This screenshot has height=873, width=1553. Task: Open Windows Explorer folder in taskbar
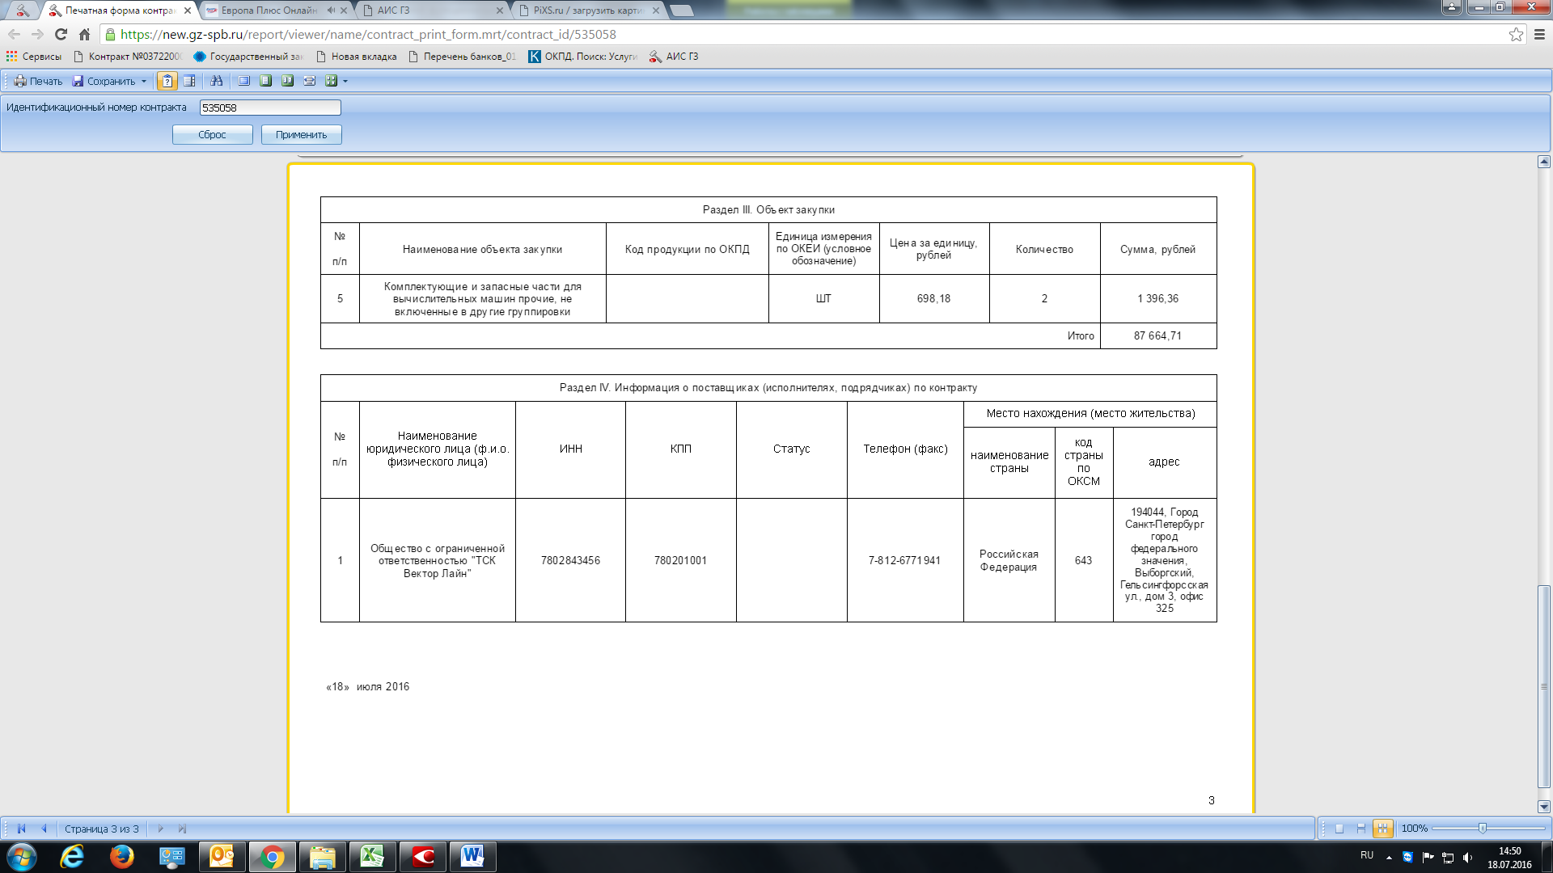322,857
